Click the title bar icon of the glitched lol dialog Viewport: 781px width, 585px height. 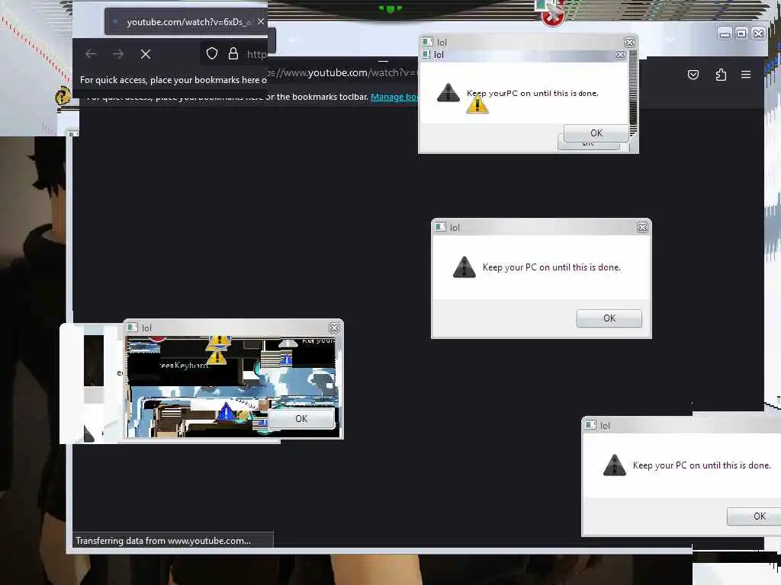tap(133, 328)
